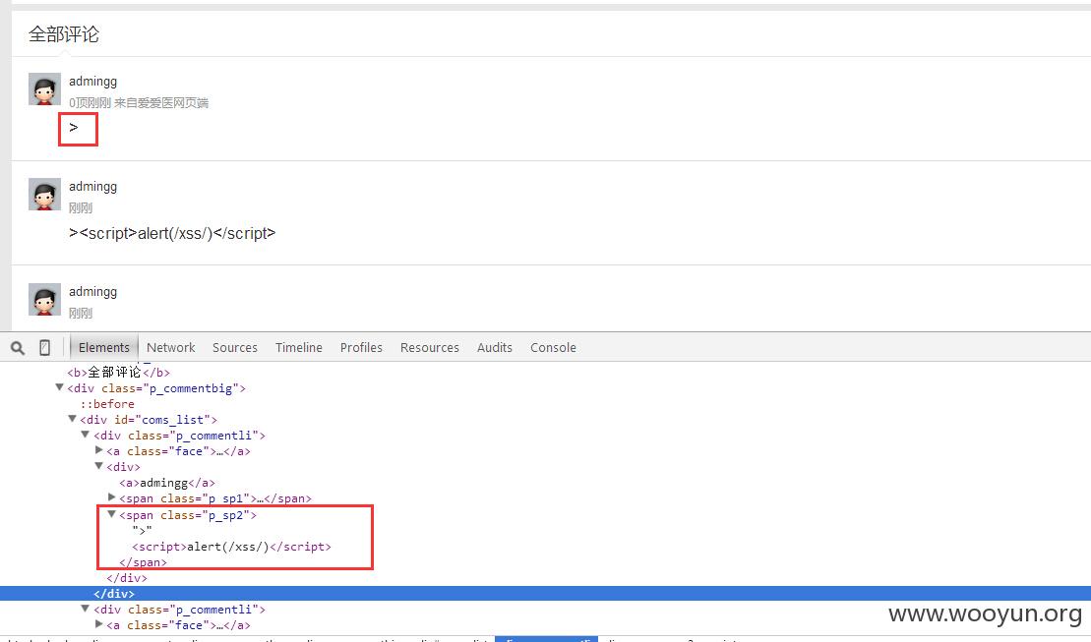Click the third admingg comment avatar

click(44, 299)
